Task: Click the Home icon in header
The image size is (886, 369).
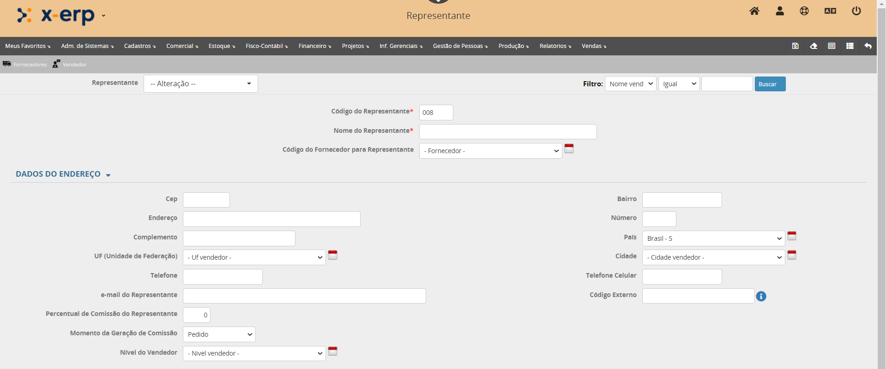Action: click(x=754, y=11)
